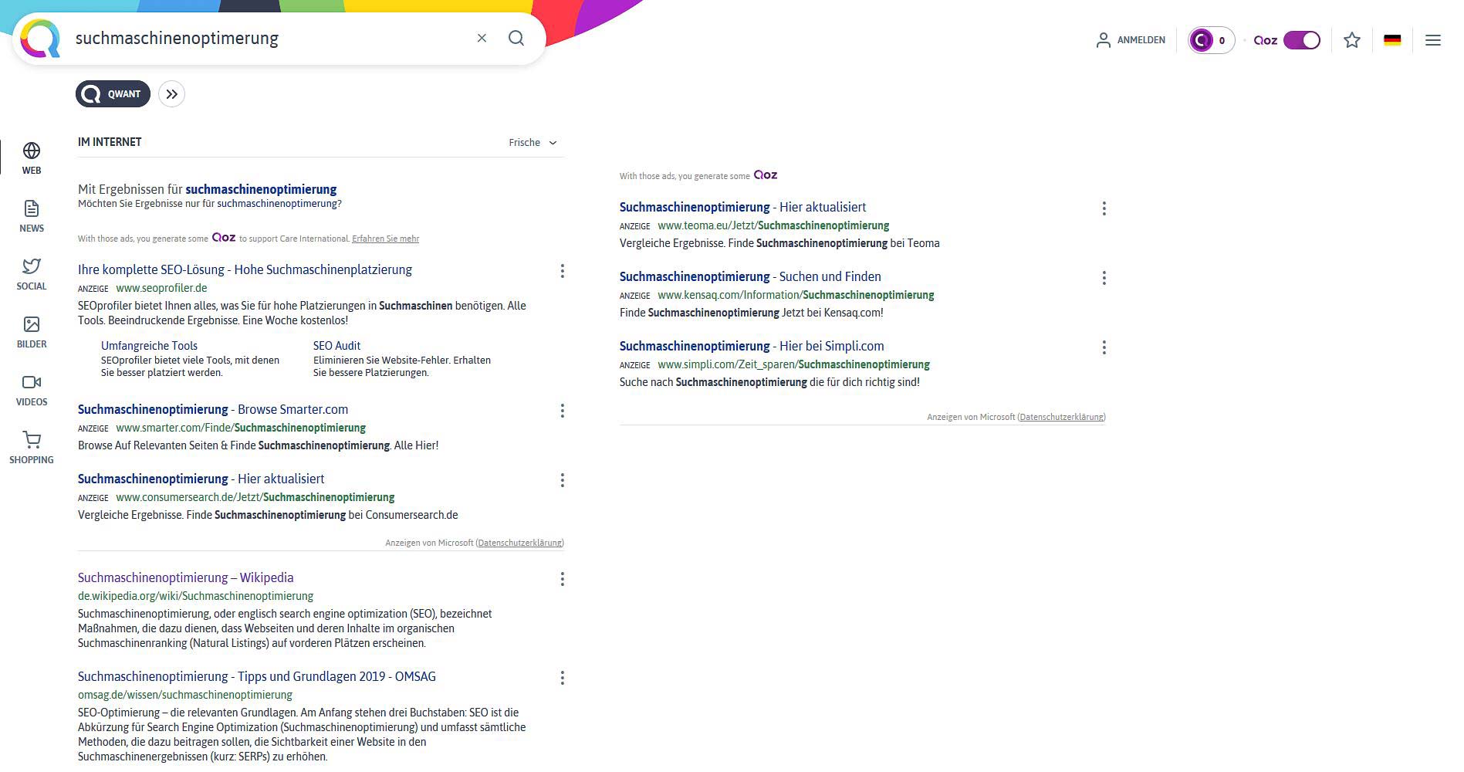Click the Qoz logo above right-column ads
This screenshot has width=1464, height=772.
point(766,175)
